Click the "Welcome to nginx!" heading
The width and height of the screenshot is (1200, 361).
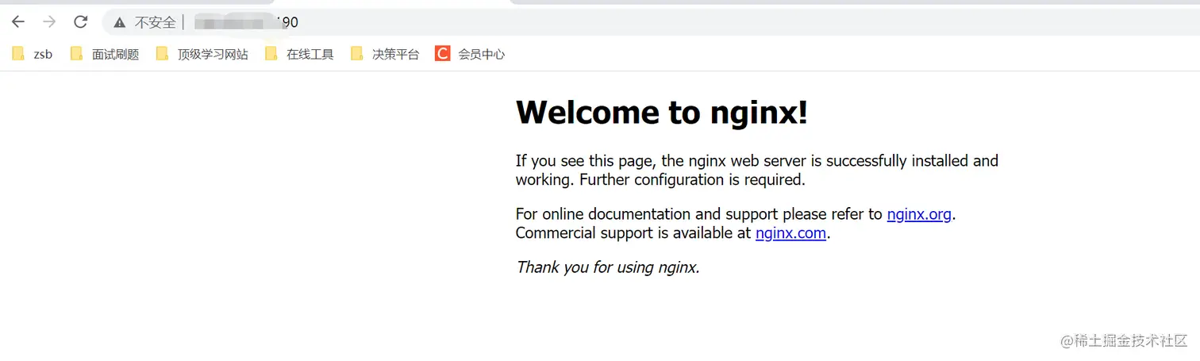click(661, 113)
